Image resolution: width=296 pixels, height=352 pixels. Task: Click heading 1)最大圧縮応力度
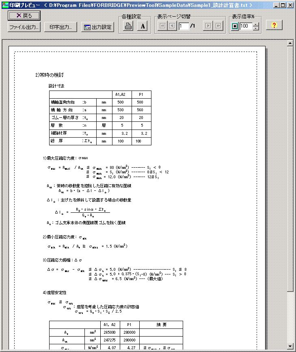pos(65,158)
